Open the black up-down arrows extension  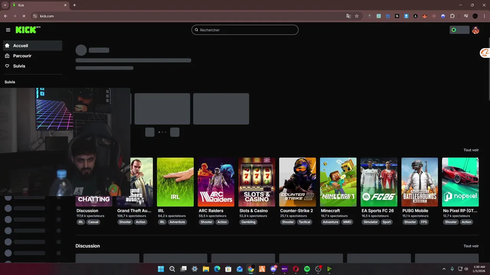397,16
